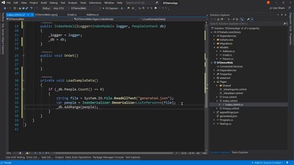Toggle auto-hide pin on Solution Explorer
The image size is (294, 165).
[282, 15]
